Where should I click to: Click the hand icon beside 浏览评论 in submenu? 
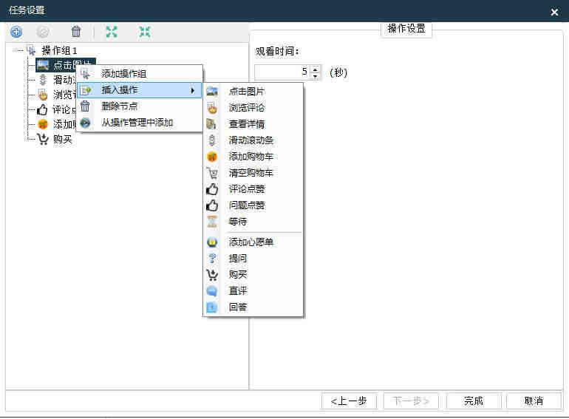pyautogui.click(x=212, y=108)
